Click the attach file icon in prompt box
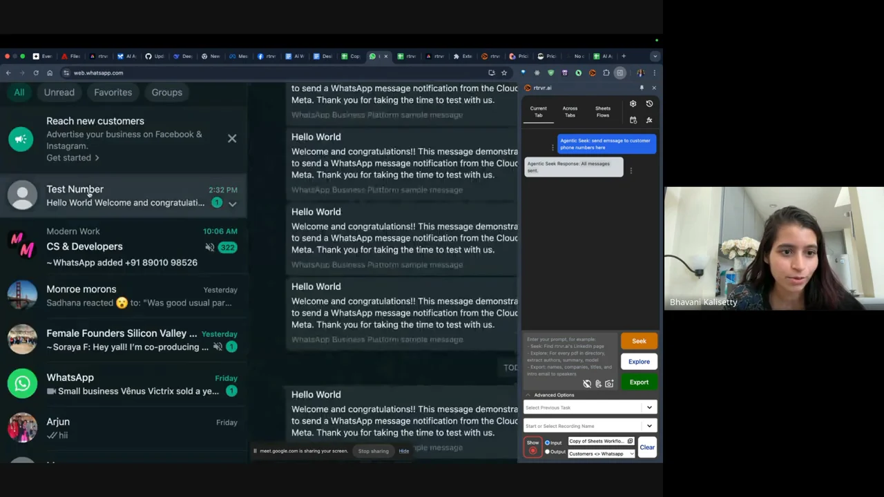The width and height of the screenshot is (884, 497). tap(598, 384)
